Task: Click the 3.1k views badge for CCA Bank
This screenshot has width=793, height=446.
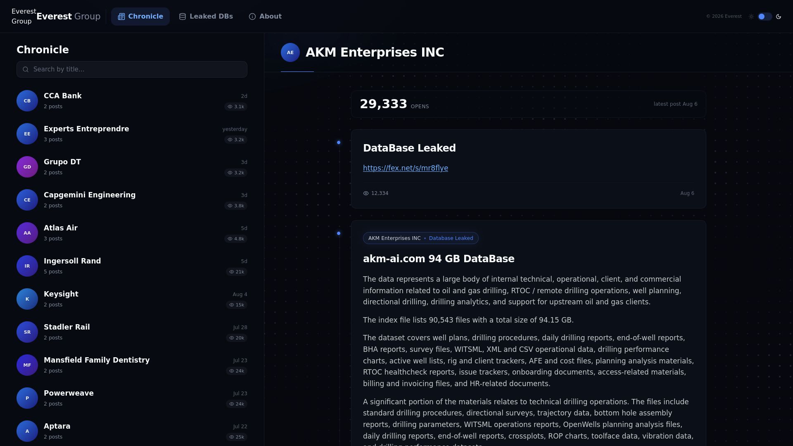Action: click(x=236, y=107)
